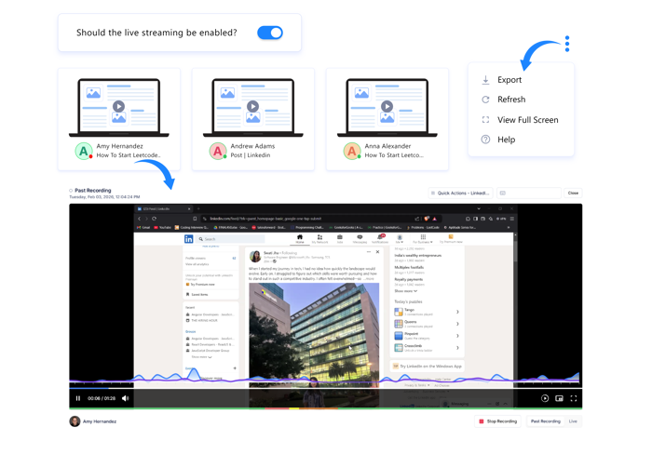Enable picture-in-picture for the recording
652x454 pixels.
[559, 398]
